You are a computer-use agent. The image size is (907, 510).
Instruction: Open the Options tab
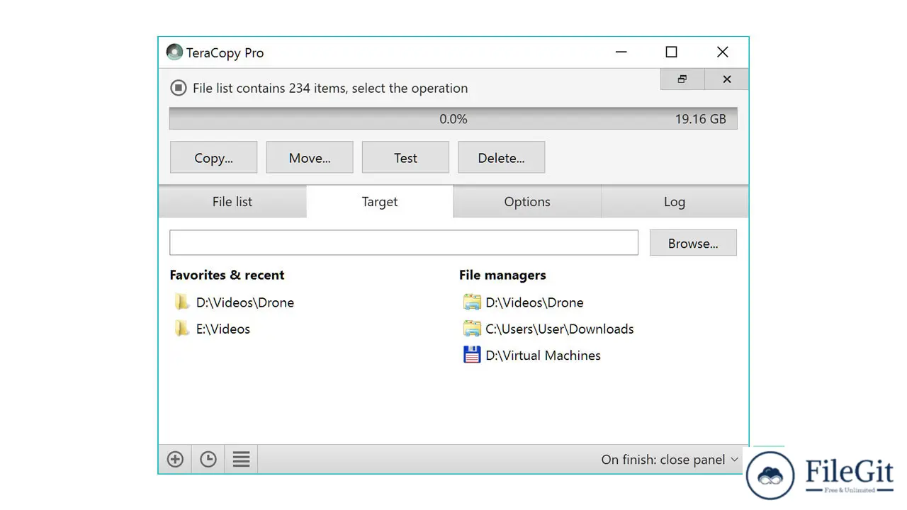527,202
